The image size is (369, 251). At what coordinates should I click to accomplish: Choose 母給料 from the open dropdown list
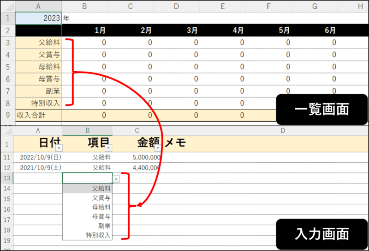88,207
